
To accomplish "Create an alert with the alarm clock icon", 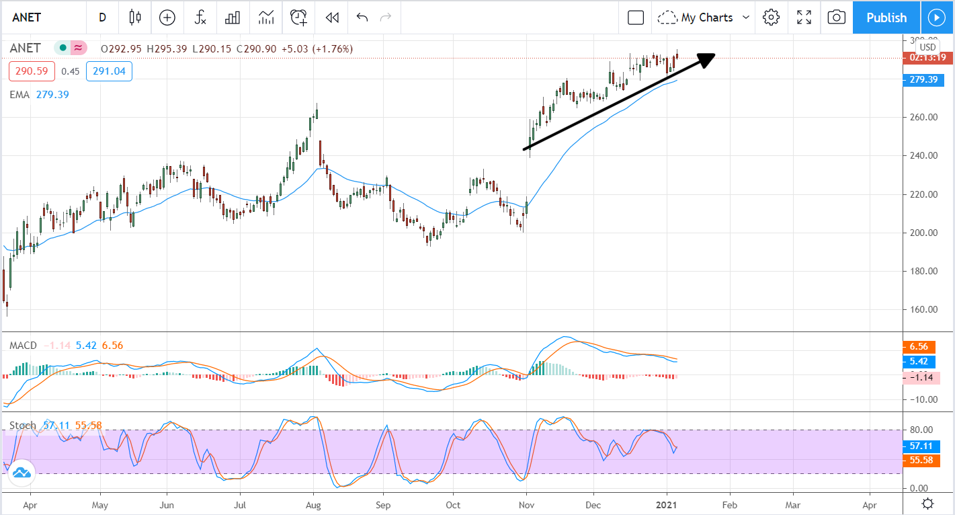I will tap(298, 17).
